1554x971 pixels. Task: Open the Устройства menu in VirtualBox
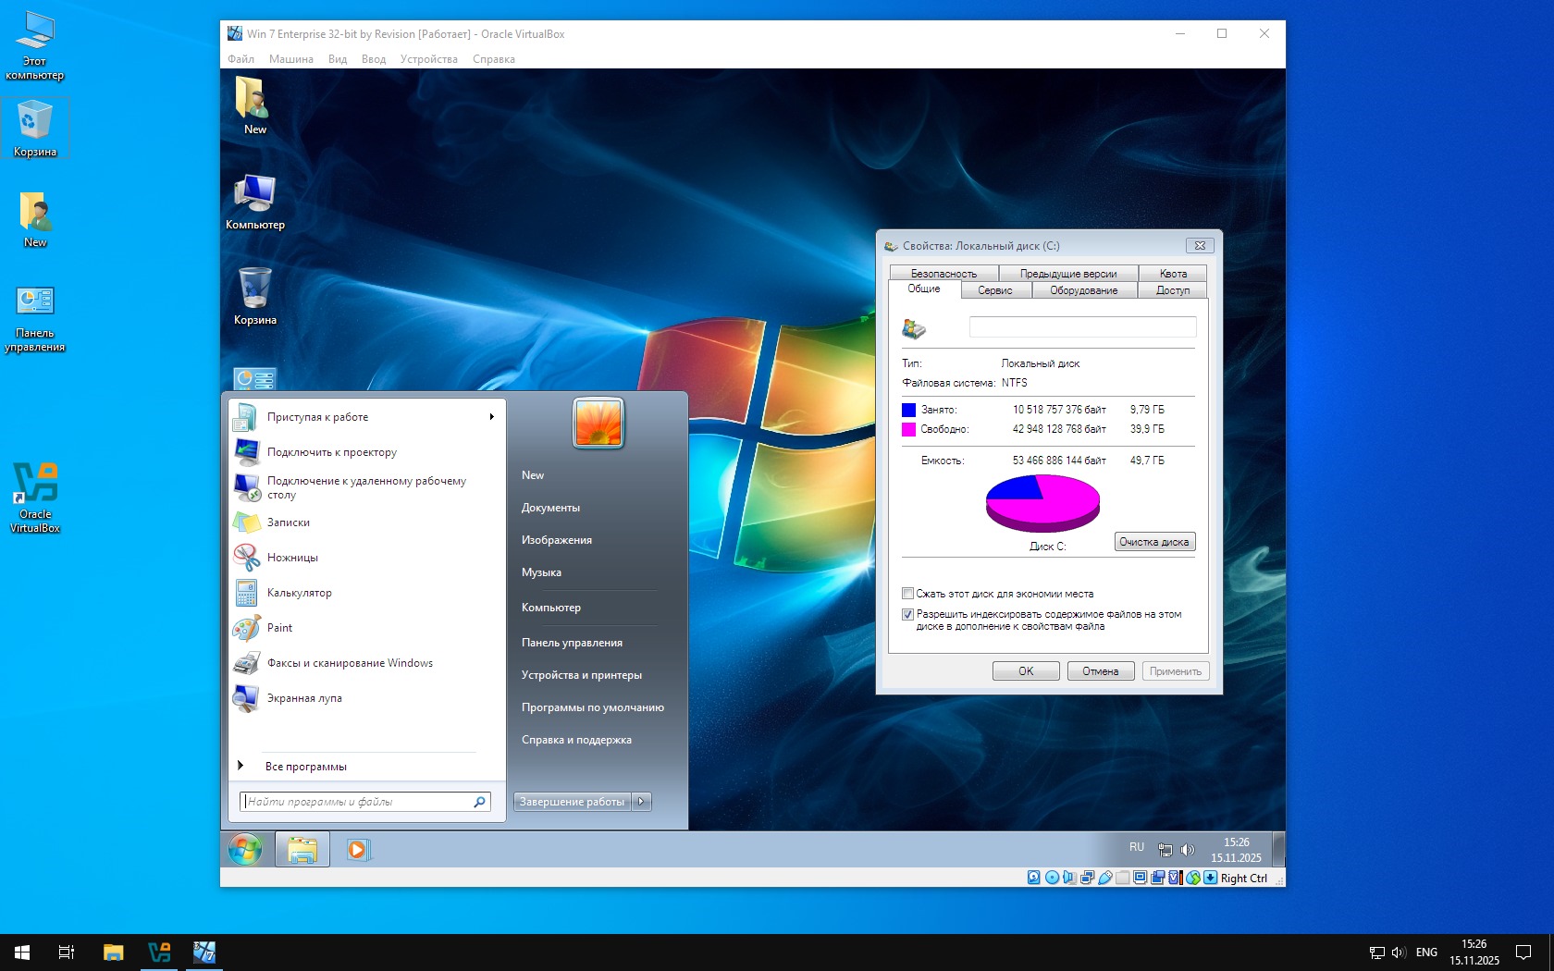click(x=428, y=59)
